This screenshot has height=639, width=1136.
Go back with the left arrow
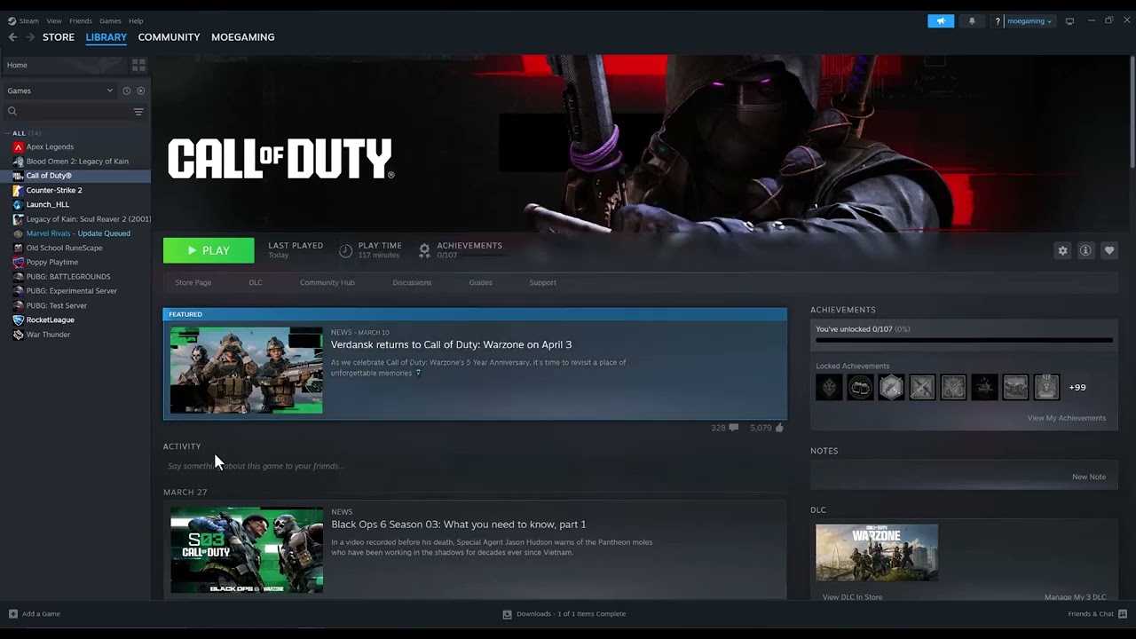point(12,37)
